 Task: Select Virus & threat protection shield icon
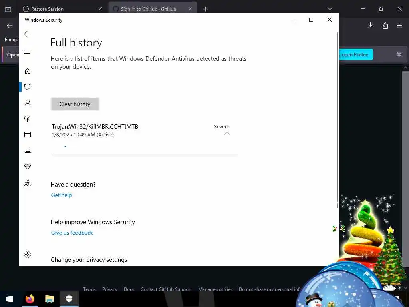(28, 87)
